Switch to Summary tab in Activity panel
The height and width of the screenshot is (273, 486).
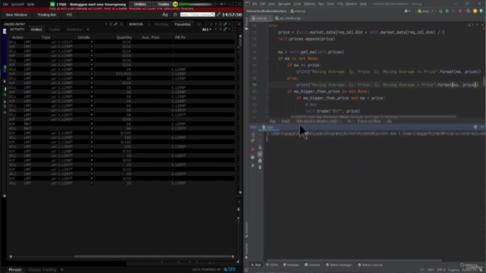[x=74, y=30]
